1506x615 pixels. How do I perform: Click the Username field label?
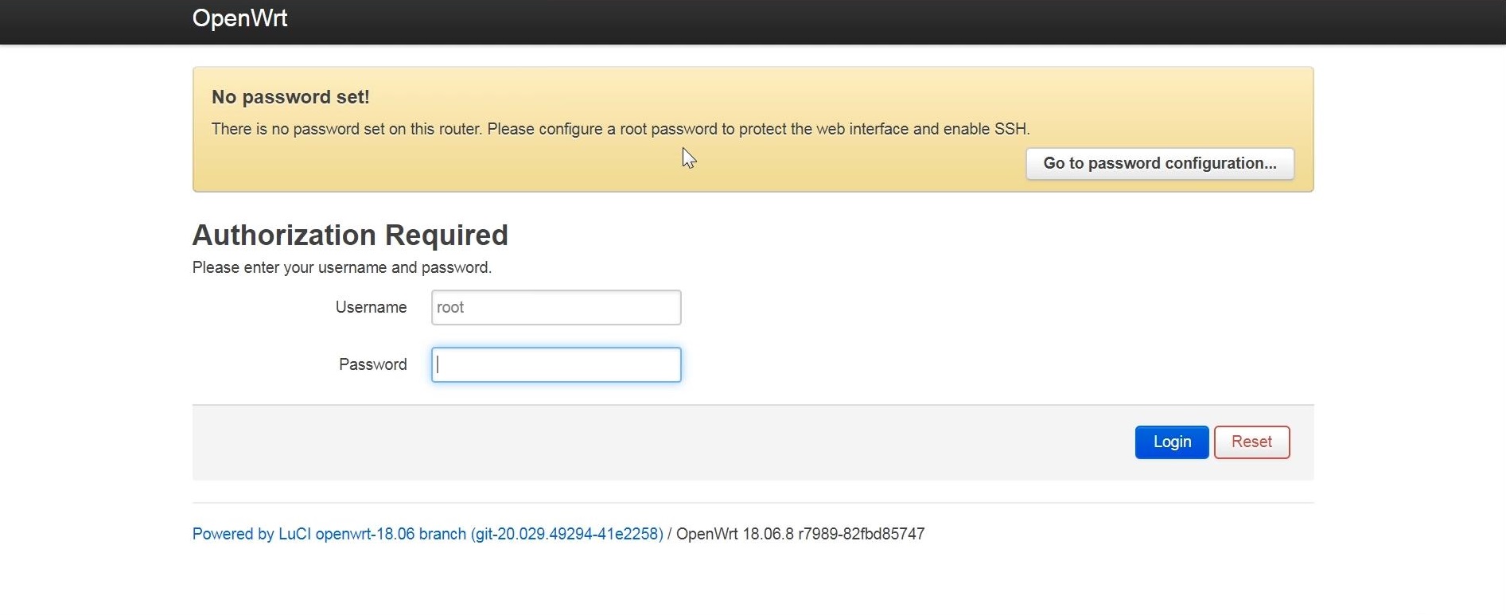pos(371,308)
